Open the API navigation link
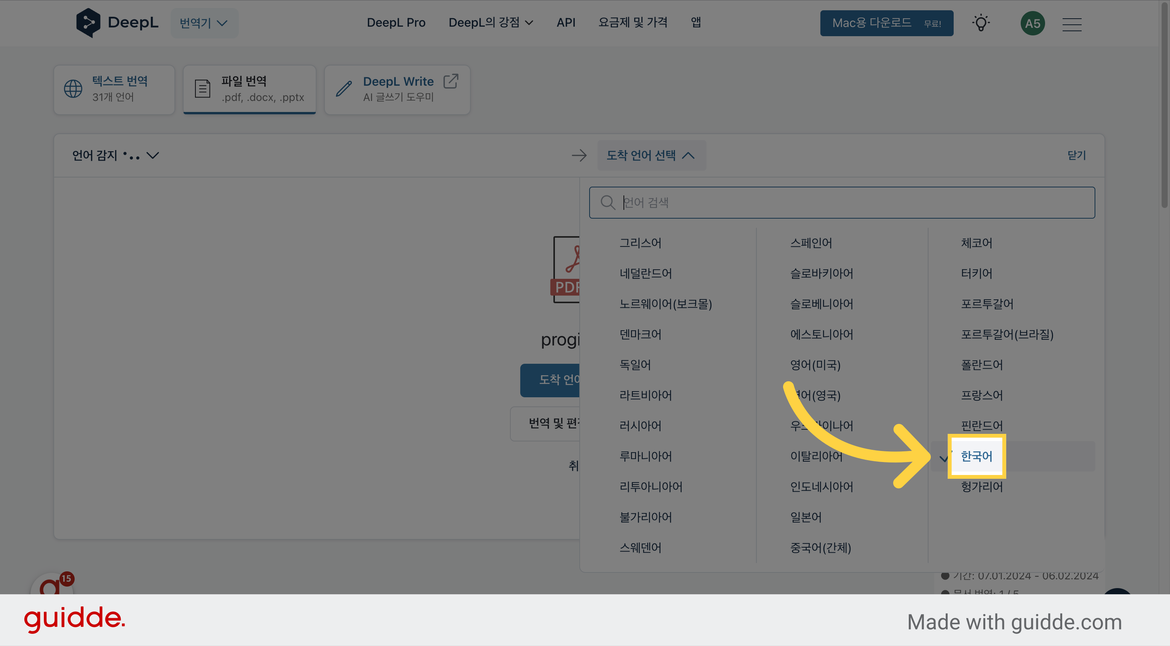Viewport: 1170px width, 646px height. pyautogui.click(x=566, y=22)
